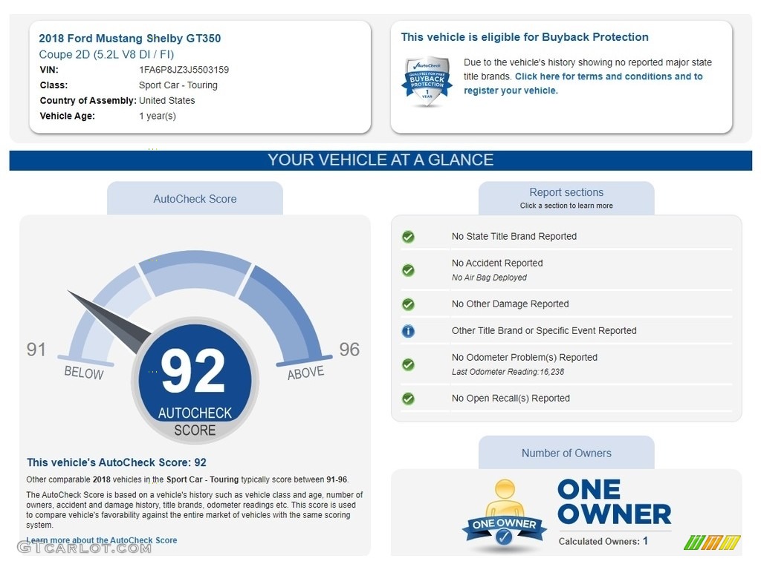The height and width of the screenshot is (570, 761).
Task: Open Other Title Brand or Specific Event section
Action: 543,330
